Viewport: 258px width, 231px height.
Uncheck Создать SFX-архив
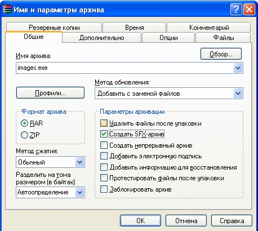click(104, 134)
